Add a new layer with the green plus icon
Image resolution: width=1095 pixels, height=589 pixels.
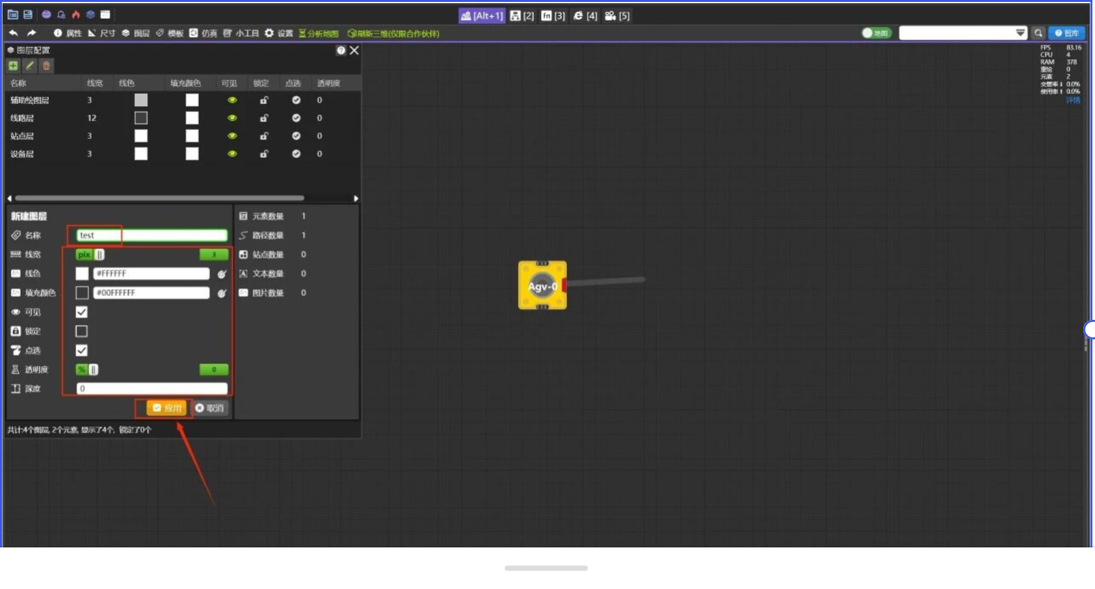point(13,66)
